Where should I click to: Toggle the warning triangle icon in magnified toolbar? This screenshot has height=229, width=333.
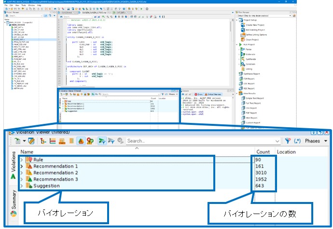[x=81, y=141]
